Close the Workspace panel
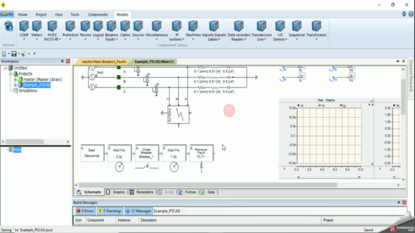Viewport: 415px width, 233px height. 68,61
